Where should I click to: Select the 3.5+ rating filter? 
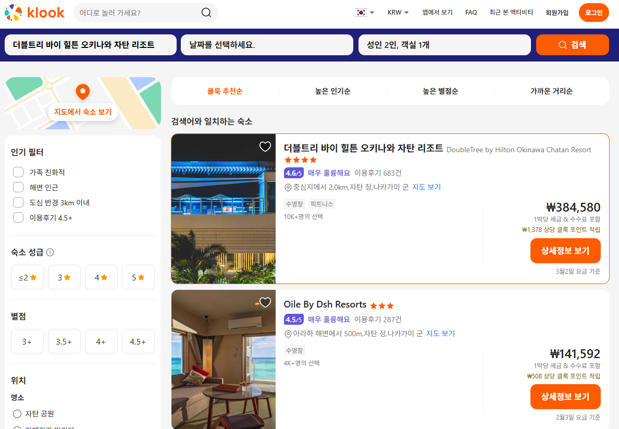coord(64,341)
